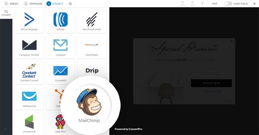Select the Campayn envelope icon
259x135 pixels.
click(60, 45)
